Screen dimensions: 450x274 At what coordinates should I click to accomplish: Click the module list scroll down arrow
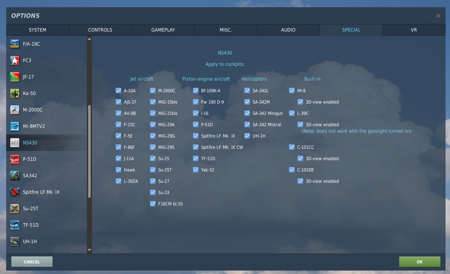(90, 250)
